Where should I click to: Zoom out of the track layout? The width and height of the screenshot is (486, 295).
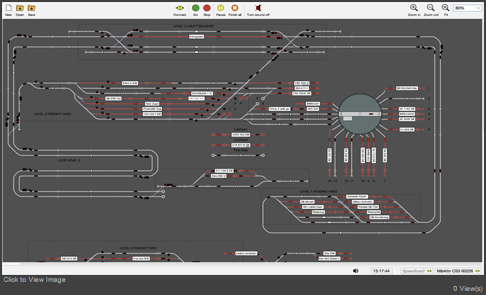431,8
